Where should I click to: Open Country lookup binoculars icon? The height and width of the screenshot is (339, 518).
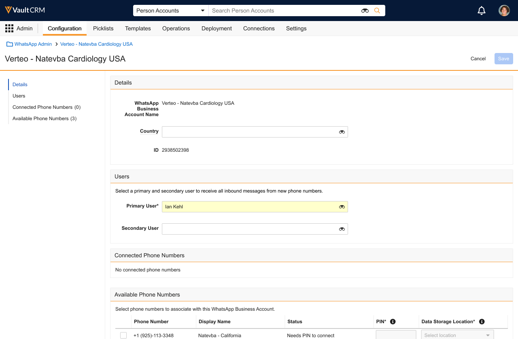coord(342,132)
